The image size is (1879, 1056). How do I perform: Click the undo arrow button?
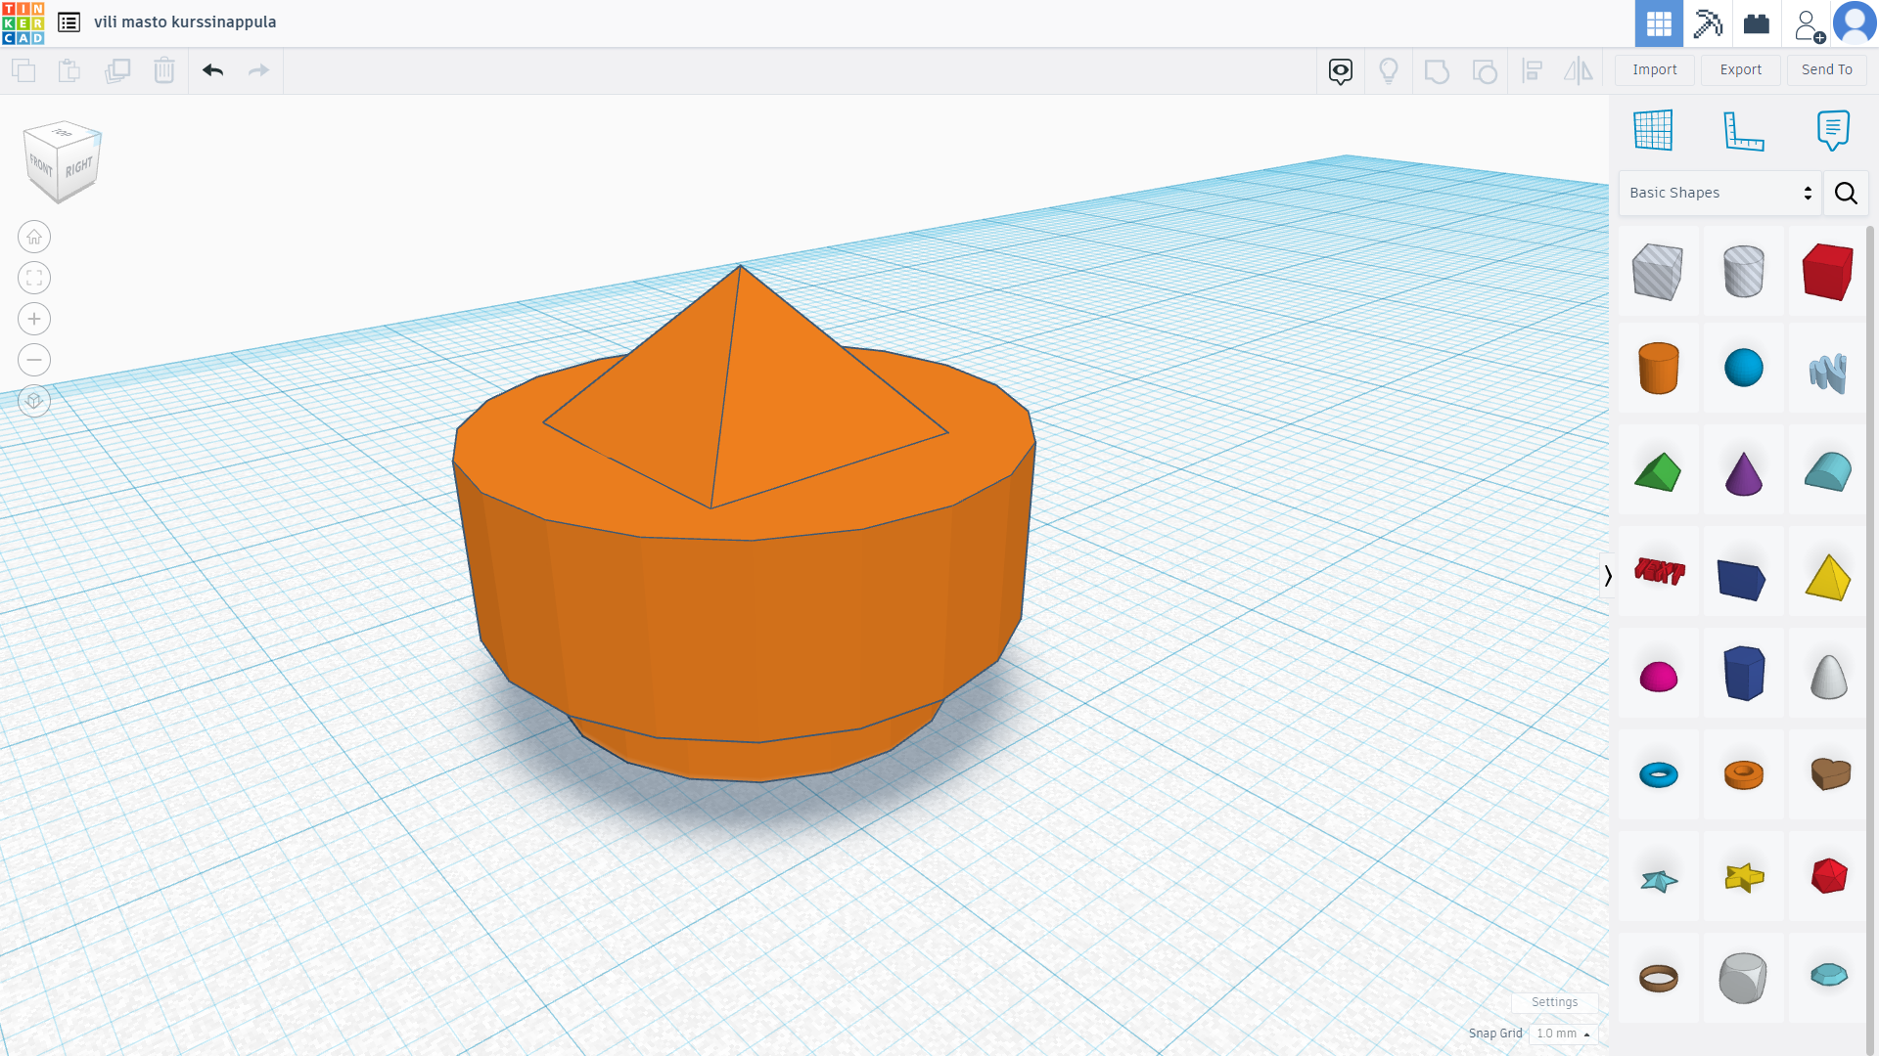point(213,69)
